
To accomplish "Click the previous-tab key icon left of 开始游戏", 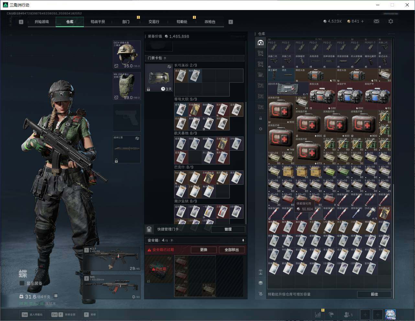I will (21, 22).
